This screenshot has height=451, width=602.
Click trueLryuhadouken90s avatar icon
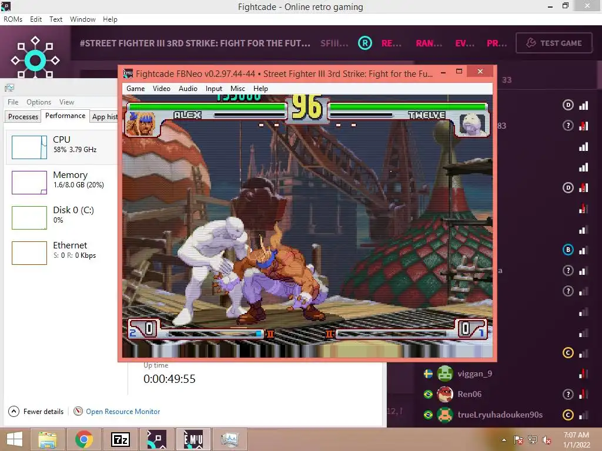(x=445, y=415)
